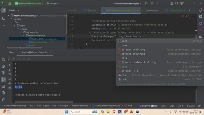Click tabnine Starter status widget
This screenshot has width=204, height=115.
click(149, 106)
